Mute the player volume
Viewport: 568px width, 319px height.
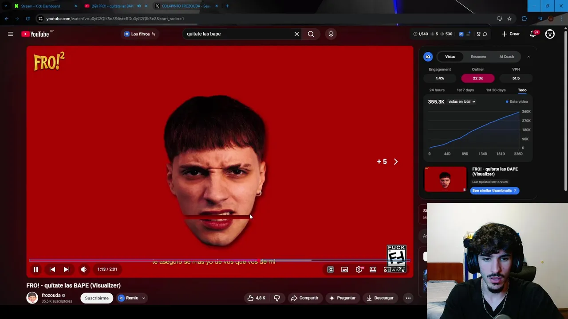pyautogui.click(x=84, y=269)
